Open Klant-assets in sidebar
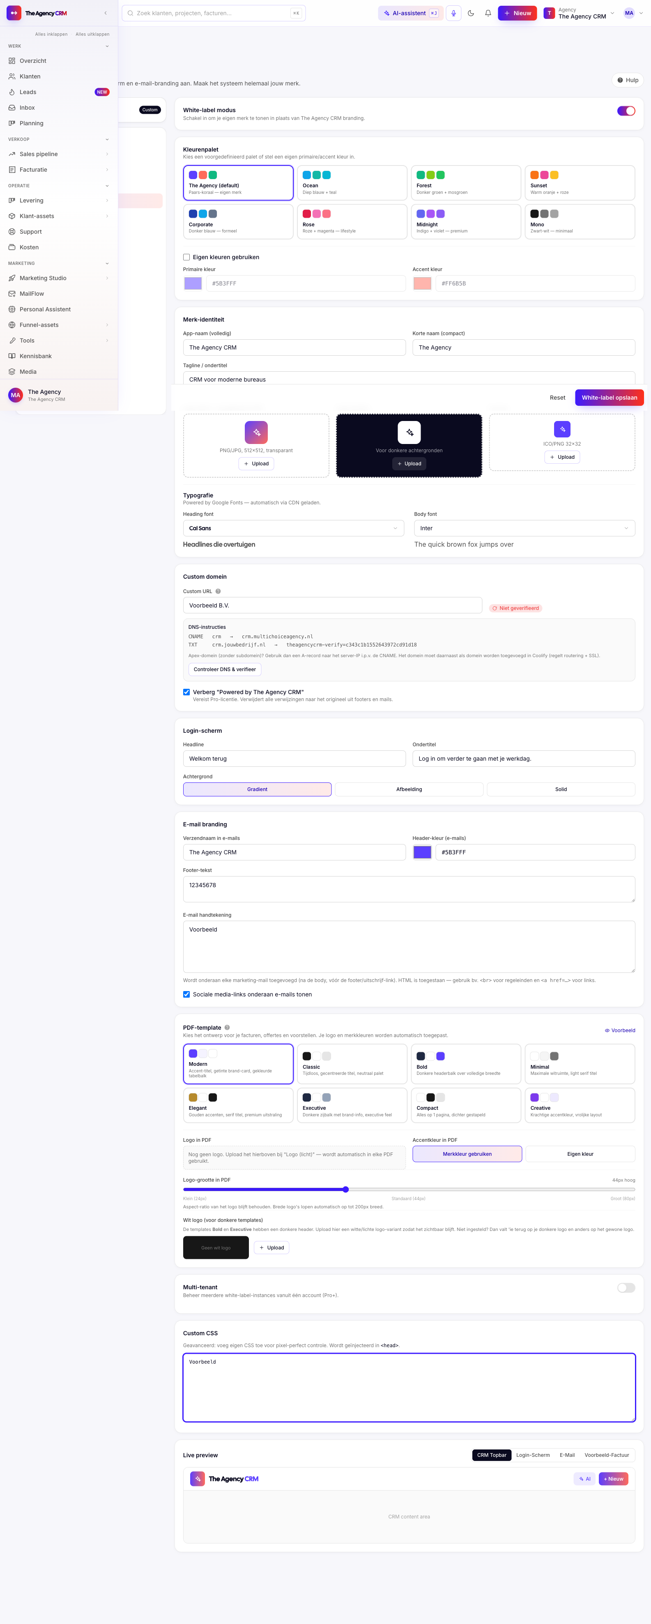The width and height of the screenshot is (651, 1624). pyautogui.click(x=59, y=216)
